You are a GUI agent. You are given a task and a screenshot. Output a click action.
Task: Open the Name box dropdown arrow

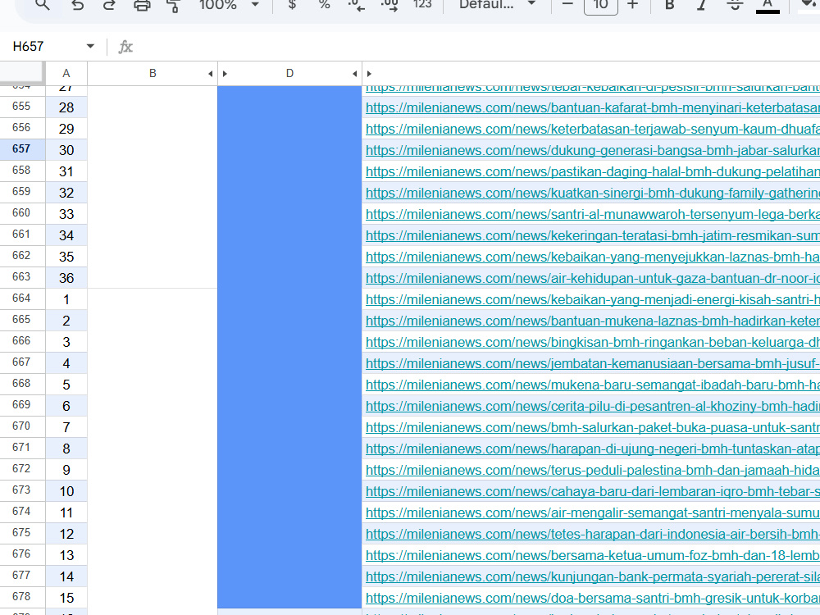(x=90, y=47)
